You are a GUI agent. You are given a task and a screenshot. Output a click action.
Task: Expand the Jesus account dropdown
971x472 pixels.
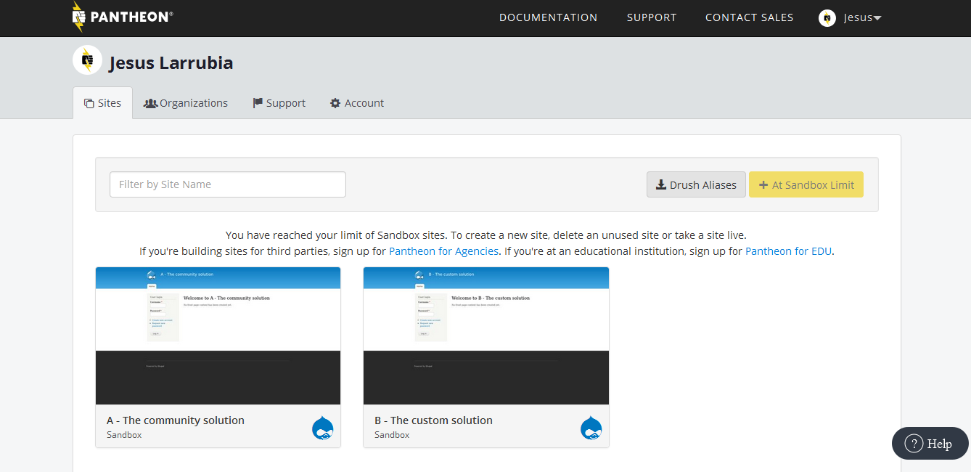862,18
